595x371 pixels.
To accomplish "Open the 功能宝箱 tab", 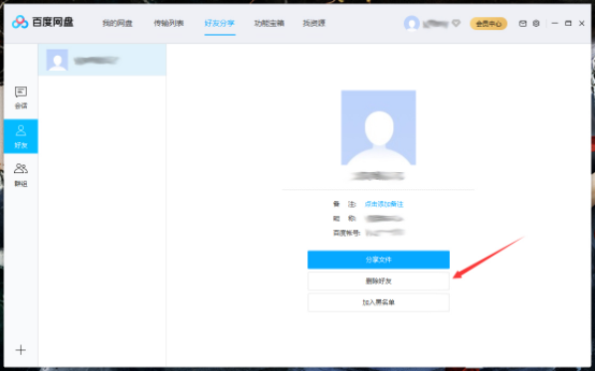I will pos(269,23).
